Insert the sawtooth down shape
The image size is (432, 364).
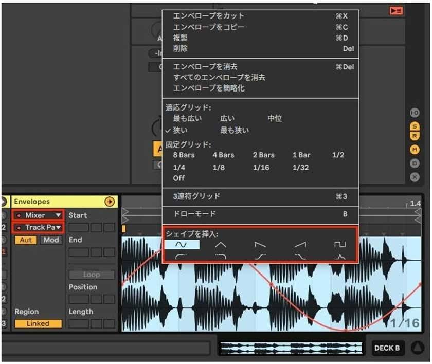[x=260, y=245]
